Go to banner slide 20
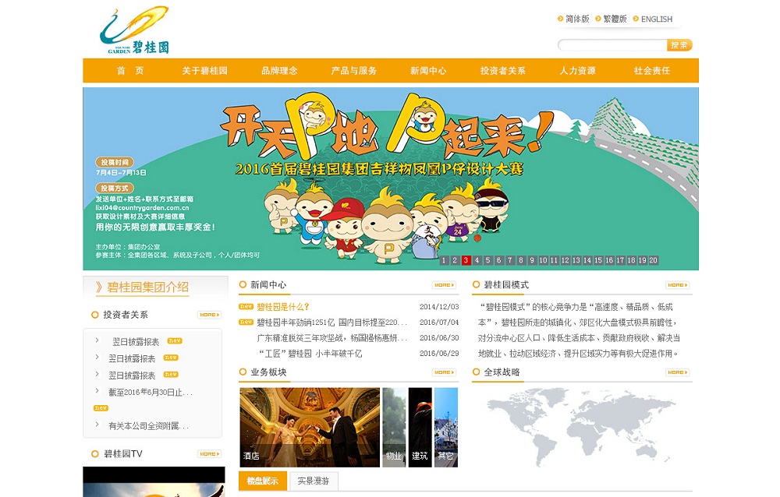 point(654,260)
